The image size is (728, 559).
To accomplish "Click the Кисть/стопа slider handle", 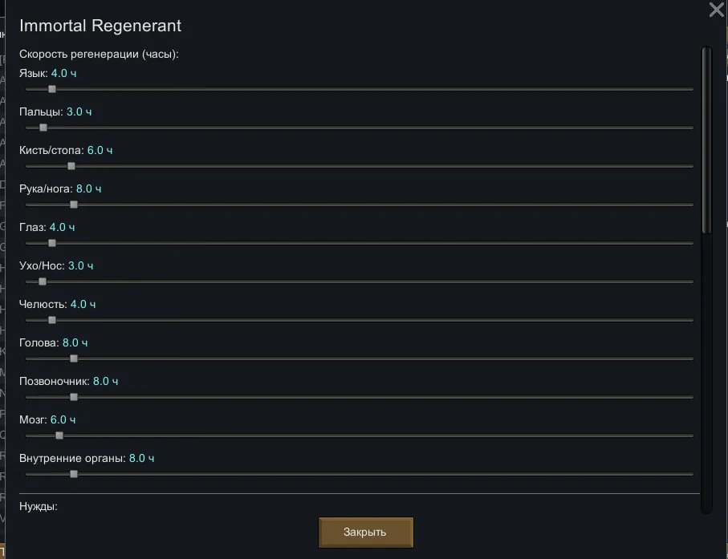I will coord(71,166).
